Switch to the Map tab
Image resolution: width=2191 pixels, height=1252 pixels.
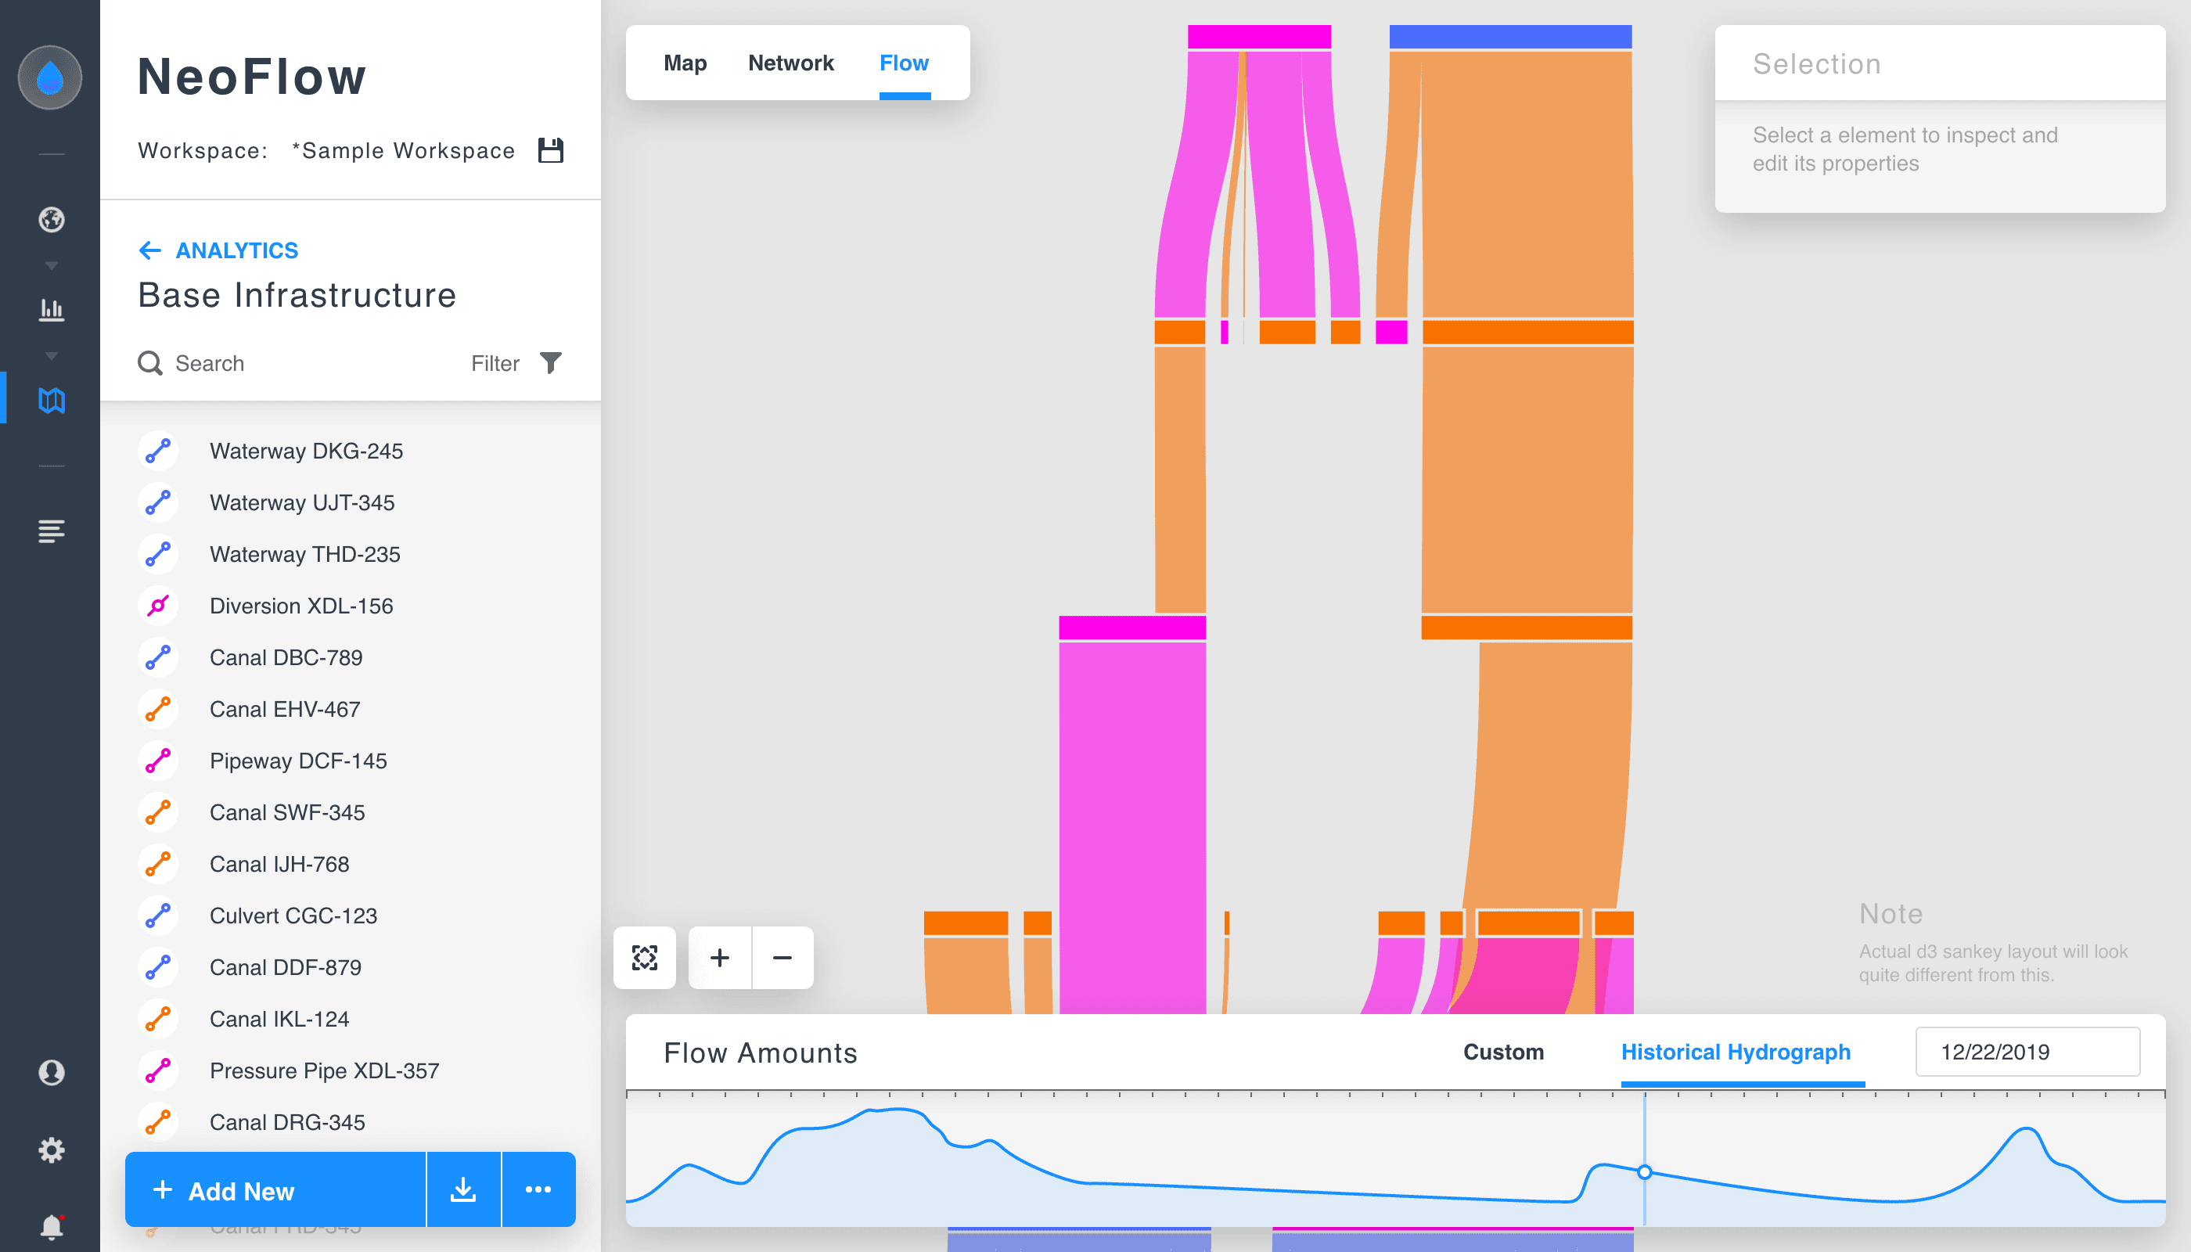[685, 63]
